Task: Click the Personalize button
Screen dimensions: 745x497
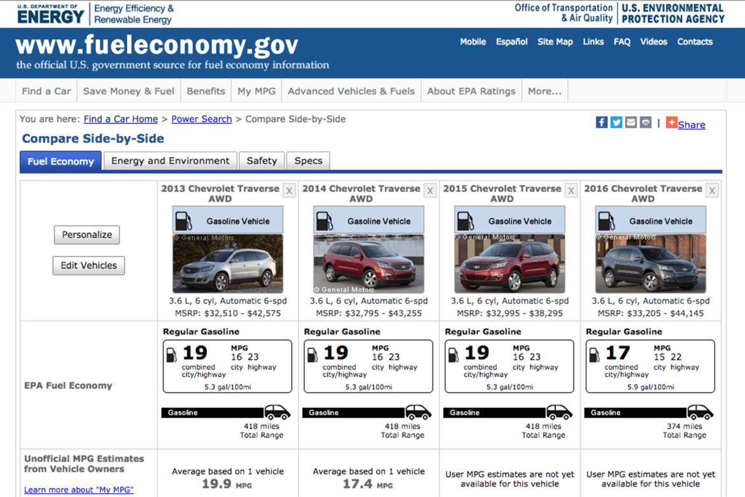Action: click(x=87, y=234)
